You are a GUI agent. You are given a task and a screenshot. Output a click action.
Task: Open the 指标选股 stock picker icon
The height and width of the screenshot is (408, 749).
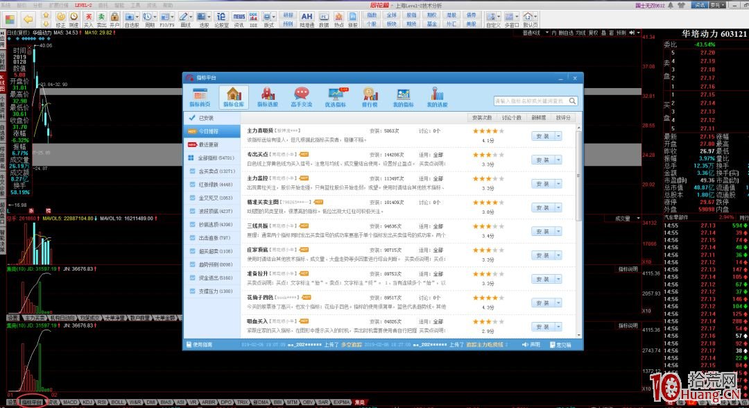tap(268, 97)
